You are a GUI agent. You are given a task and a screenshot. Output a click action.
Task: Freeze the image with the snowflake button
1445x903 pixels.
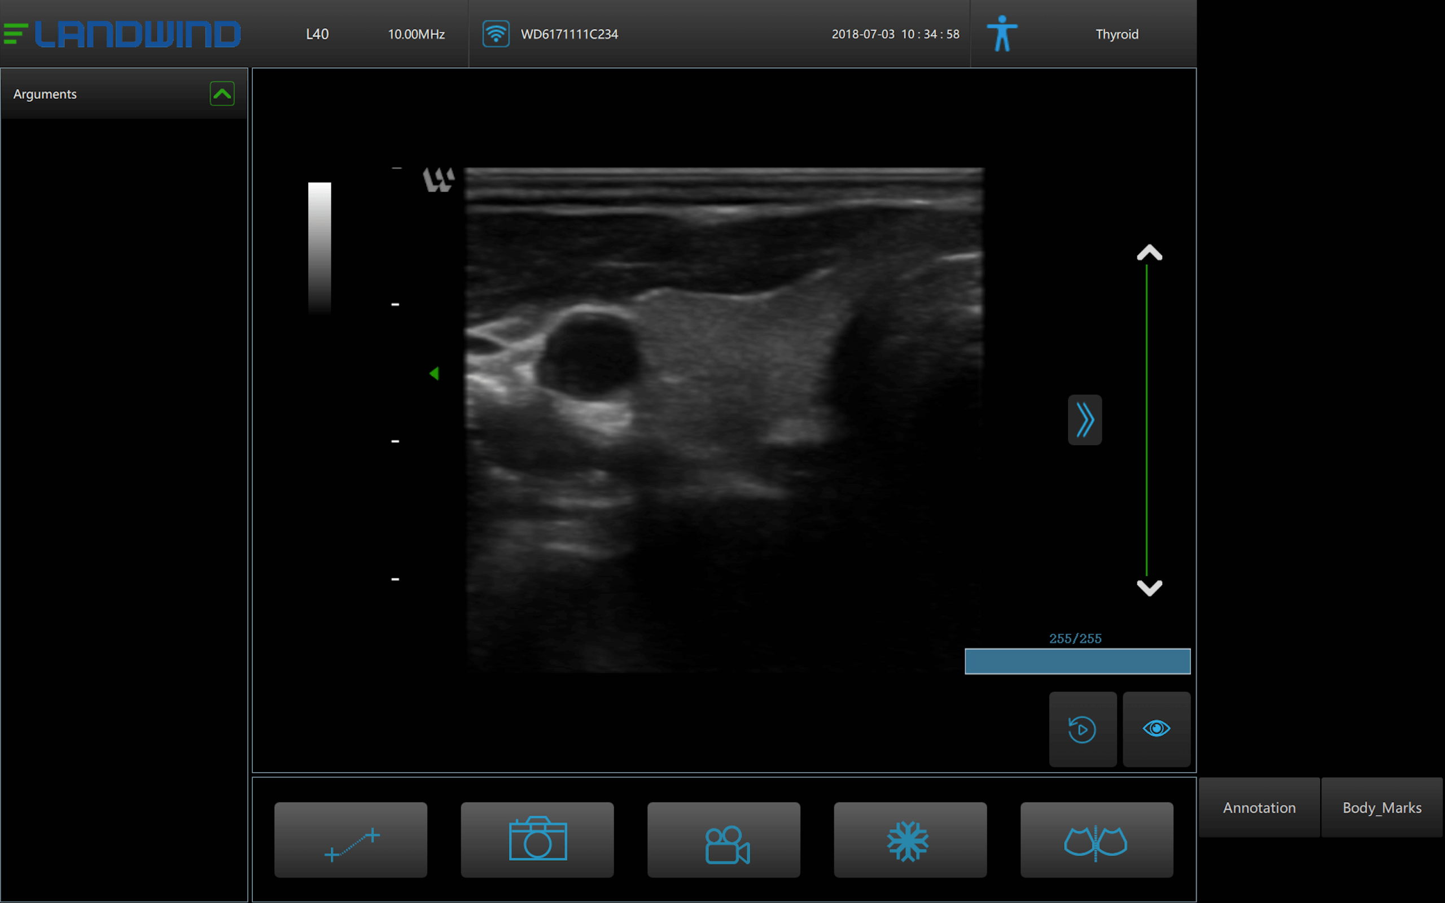click(910, 839)
